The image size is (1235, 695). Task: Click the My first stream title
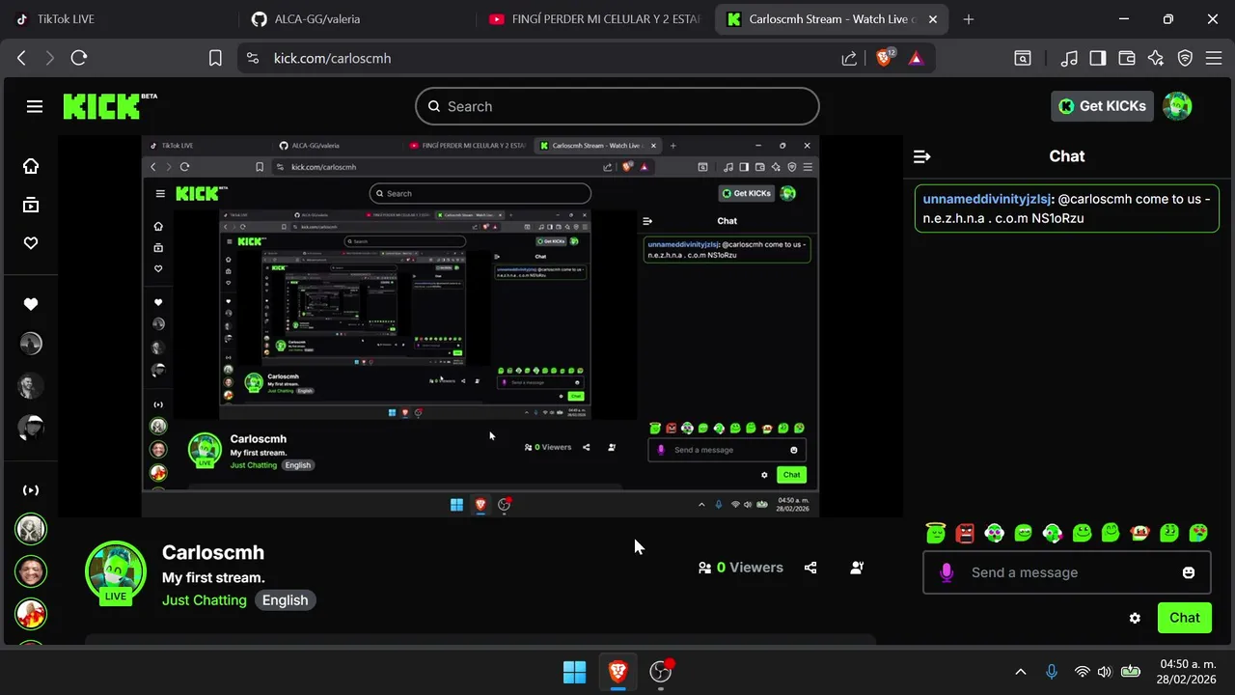click(213, 577)
